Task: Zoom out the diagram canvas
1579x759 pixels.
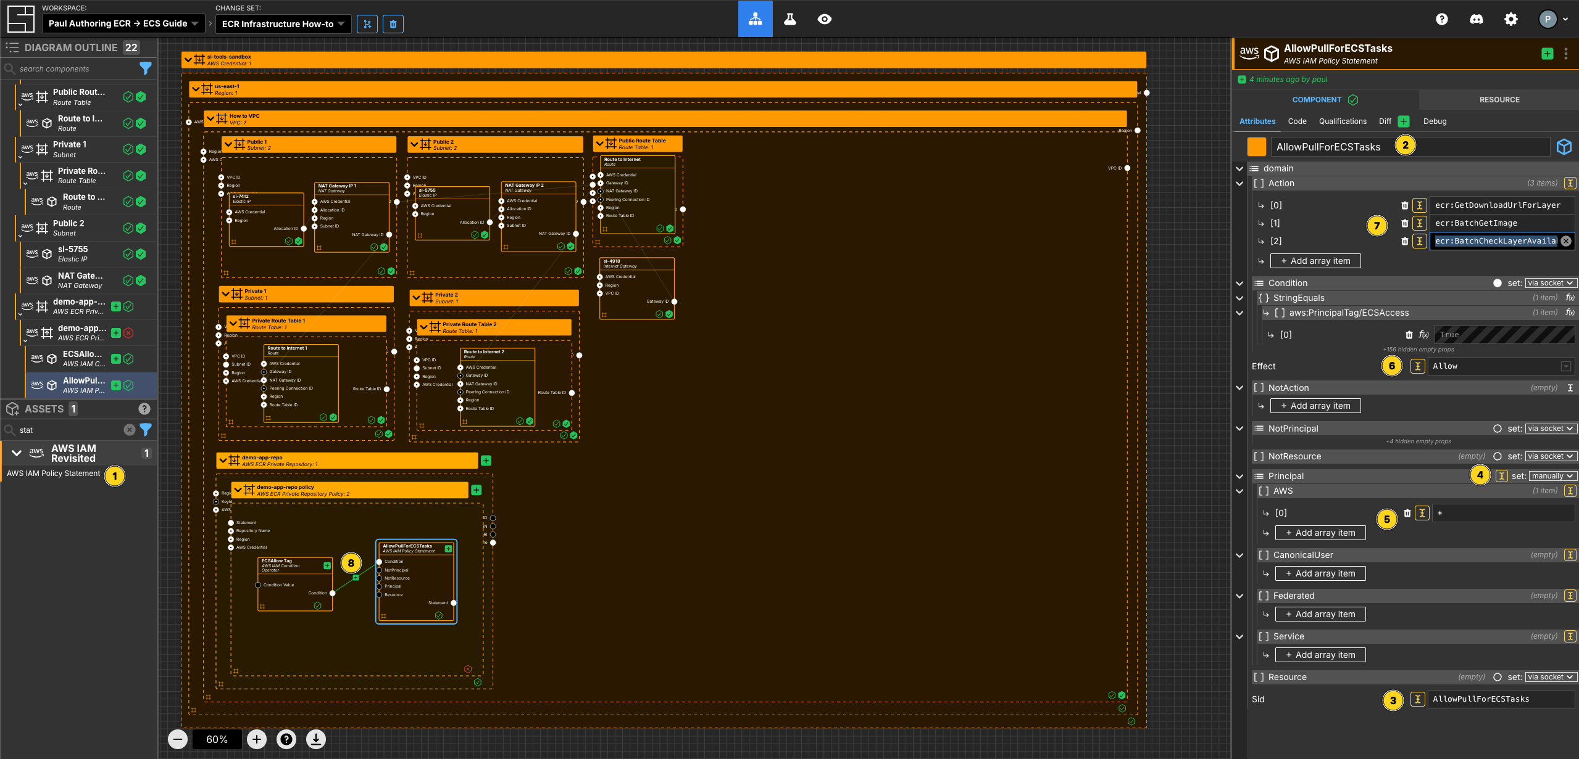Action: (x=178, y=739)
